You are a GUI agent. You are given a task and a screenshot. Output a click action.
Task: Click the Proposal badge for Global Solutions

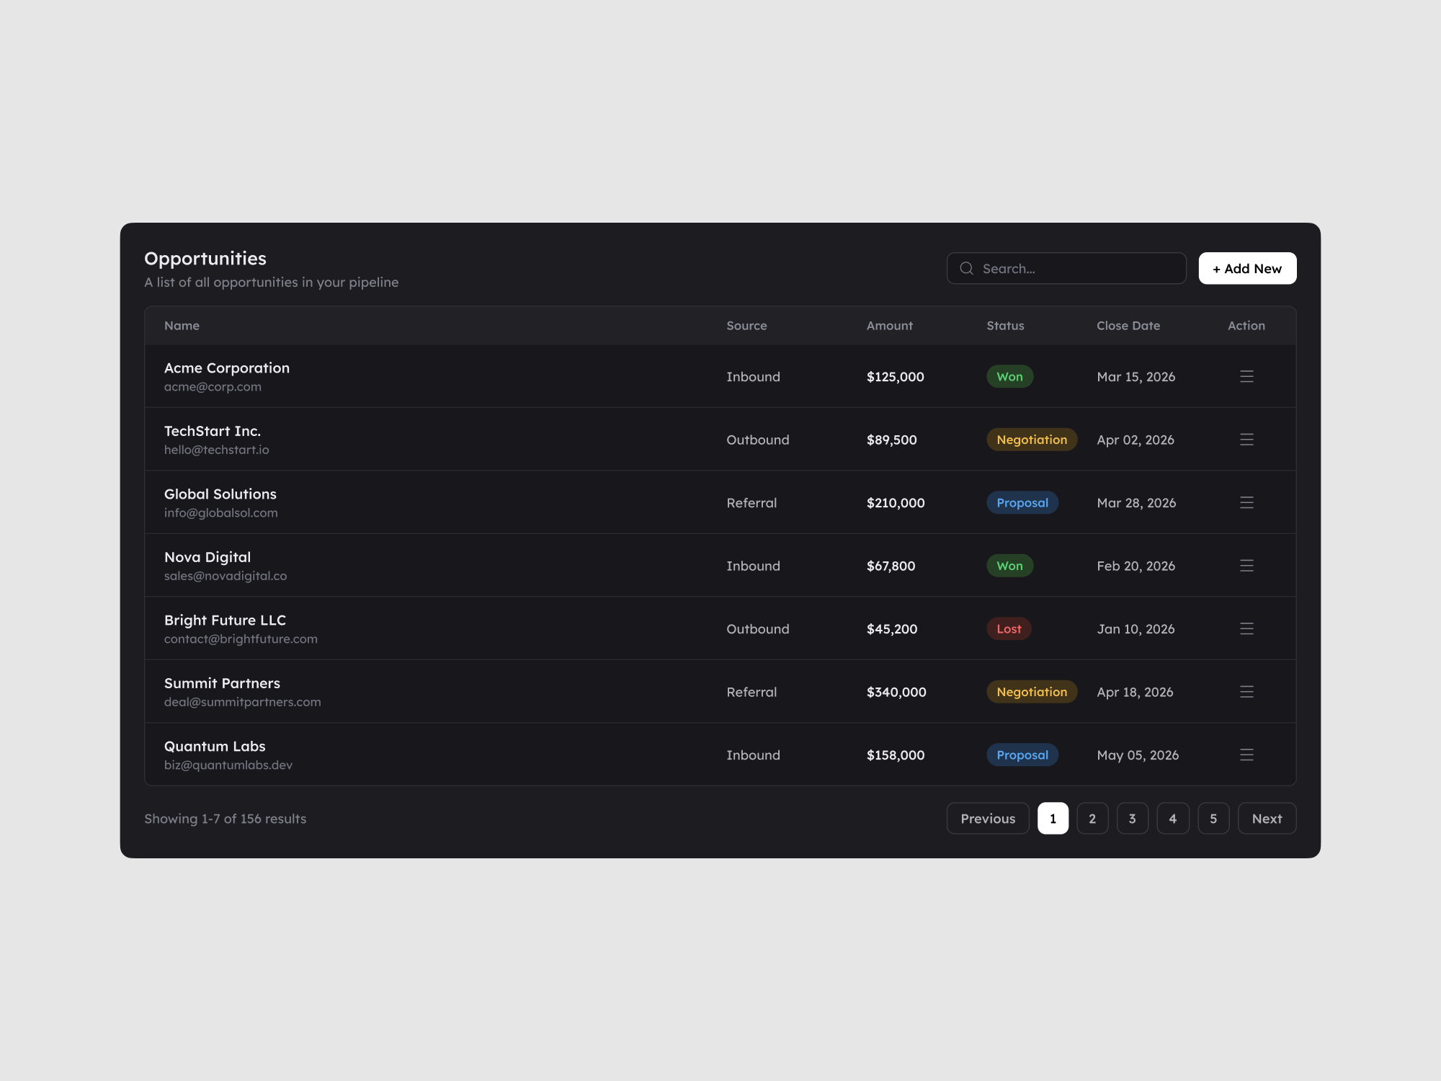[x=1022, y=502]
